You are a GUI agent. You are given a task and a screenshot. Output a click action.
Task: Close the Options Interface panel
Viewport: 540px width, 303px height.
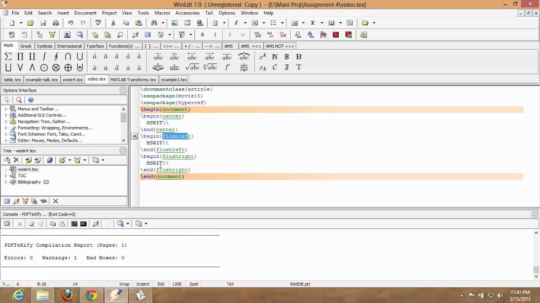click(x=123, y=90)
